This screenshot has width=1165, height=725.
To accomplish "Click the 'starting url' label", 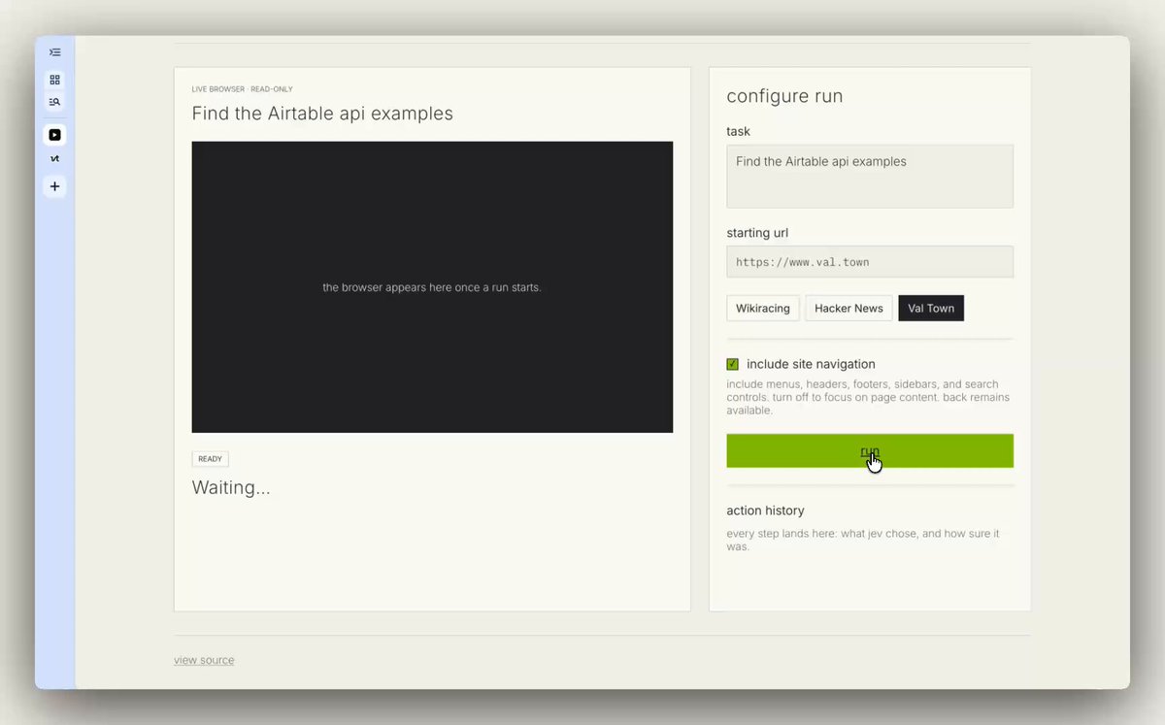I will tap(757, 233).
